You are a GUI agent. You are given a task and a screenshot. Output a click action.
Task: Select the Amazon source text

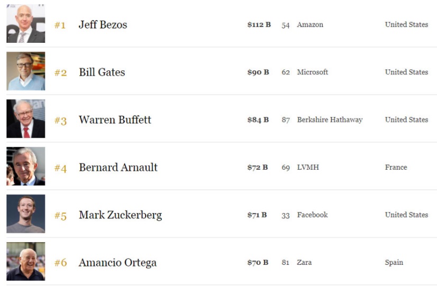310,25
